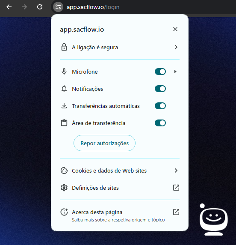Close the site information popup

pos(175,29)
